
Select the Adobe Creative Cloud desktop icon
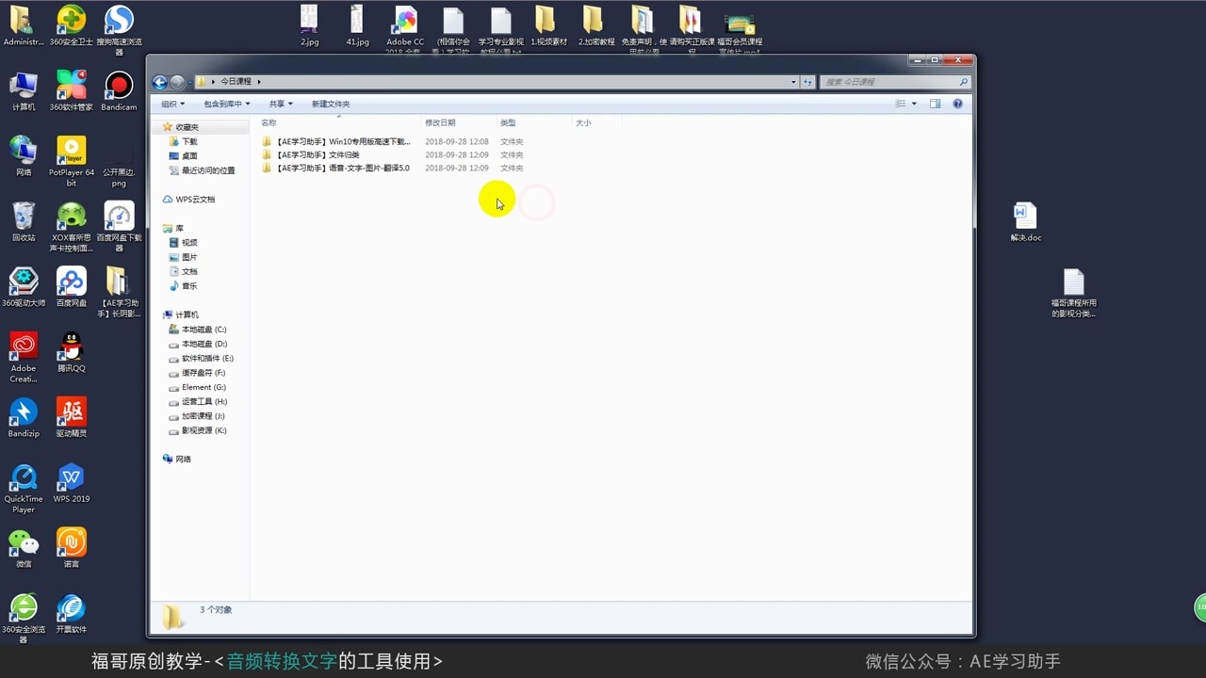pyautogui.click(x=24, y=357)
